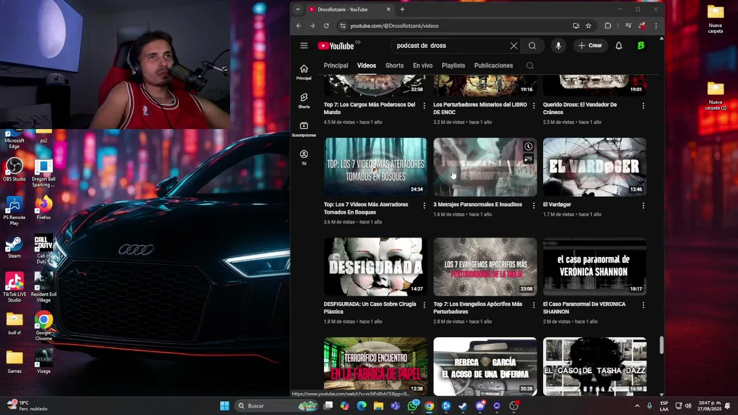Open Chrome media controls icon
Viewport: 738px width, 415px height.
click(628, 26)
